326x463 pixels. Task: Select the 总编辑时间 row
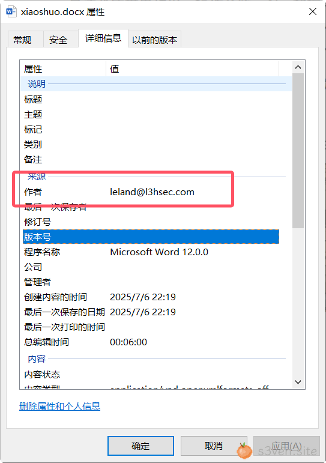tap(151, 342)
